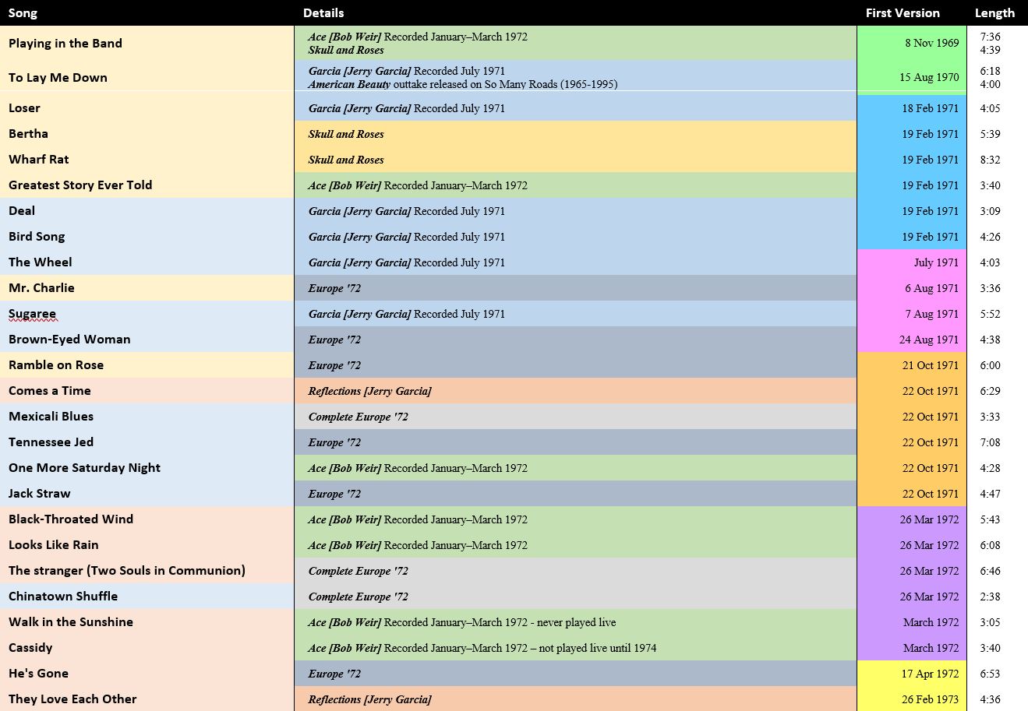Click the 5:43 length cell
The width and height of the screenshot is (1028, 711).
(x=997, y=519)
